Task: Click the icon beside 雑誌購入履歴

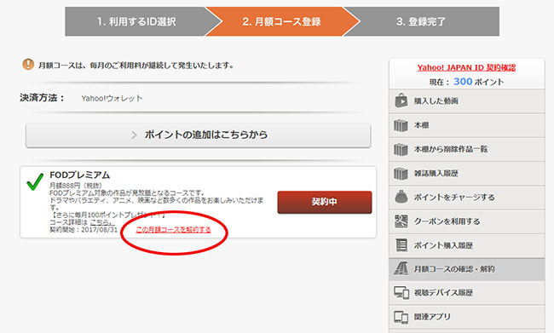Action: 401,174
